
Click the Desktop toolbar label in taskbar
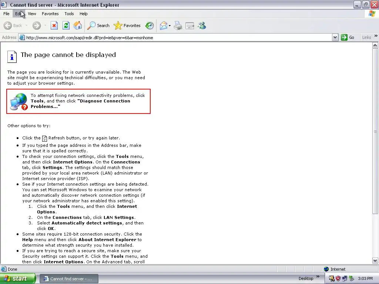click(306, 279)
